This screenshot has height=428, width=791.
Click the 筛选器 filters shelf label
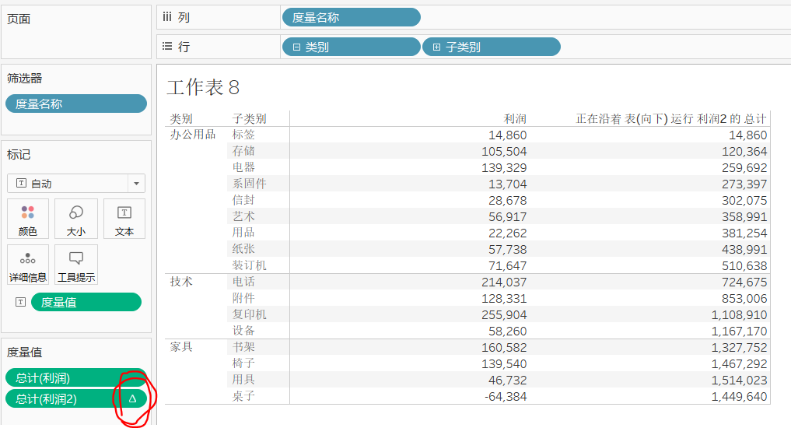click(x=24, y=79)
